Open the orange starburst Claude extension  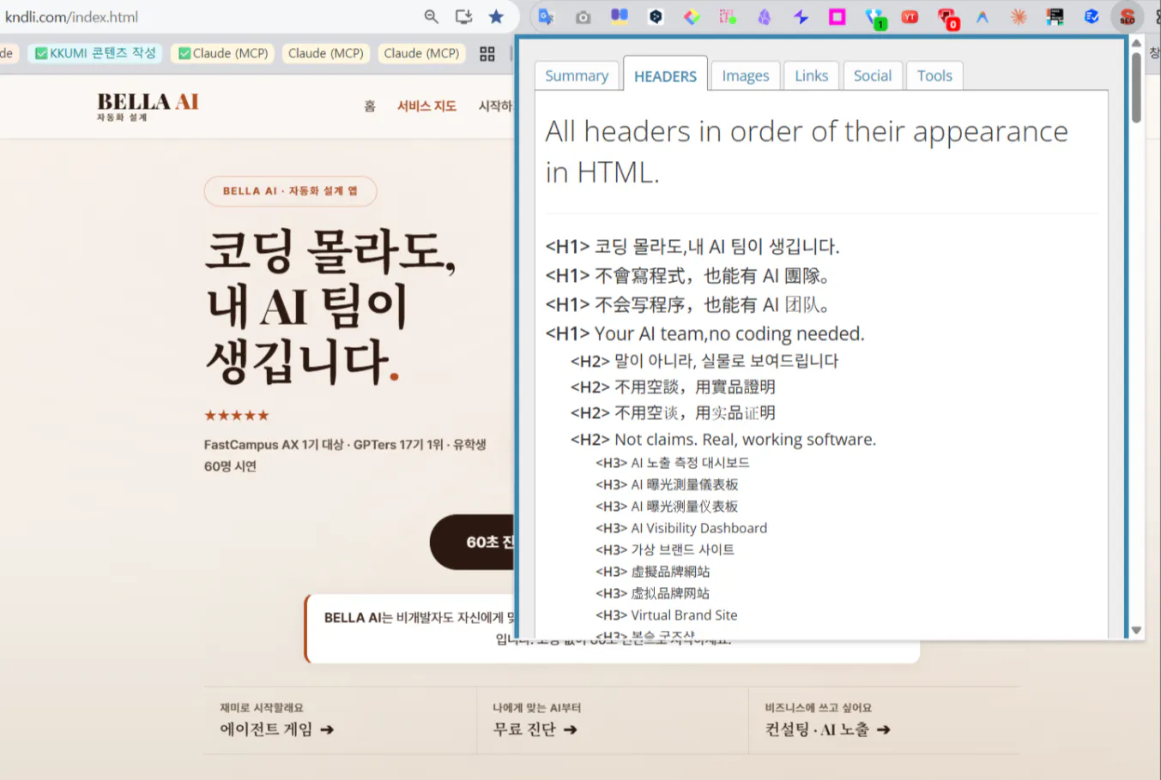pyautogui.click(x=1019, y=17)
